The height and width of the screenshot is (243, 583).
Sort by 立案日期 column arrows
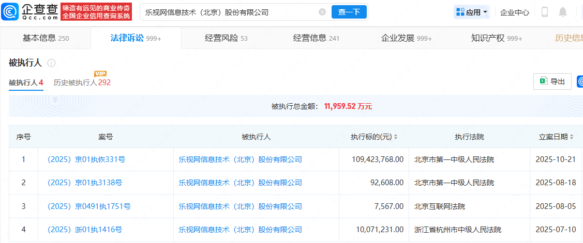click(x=572, y=137)
